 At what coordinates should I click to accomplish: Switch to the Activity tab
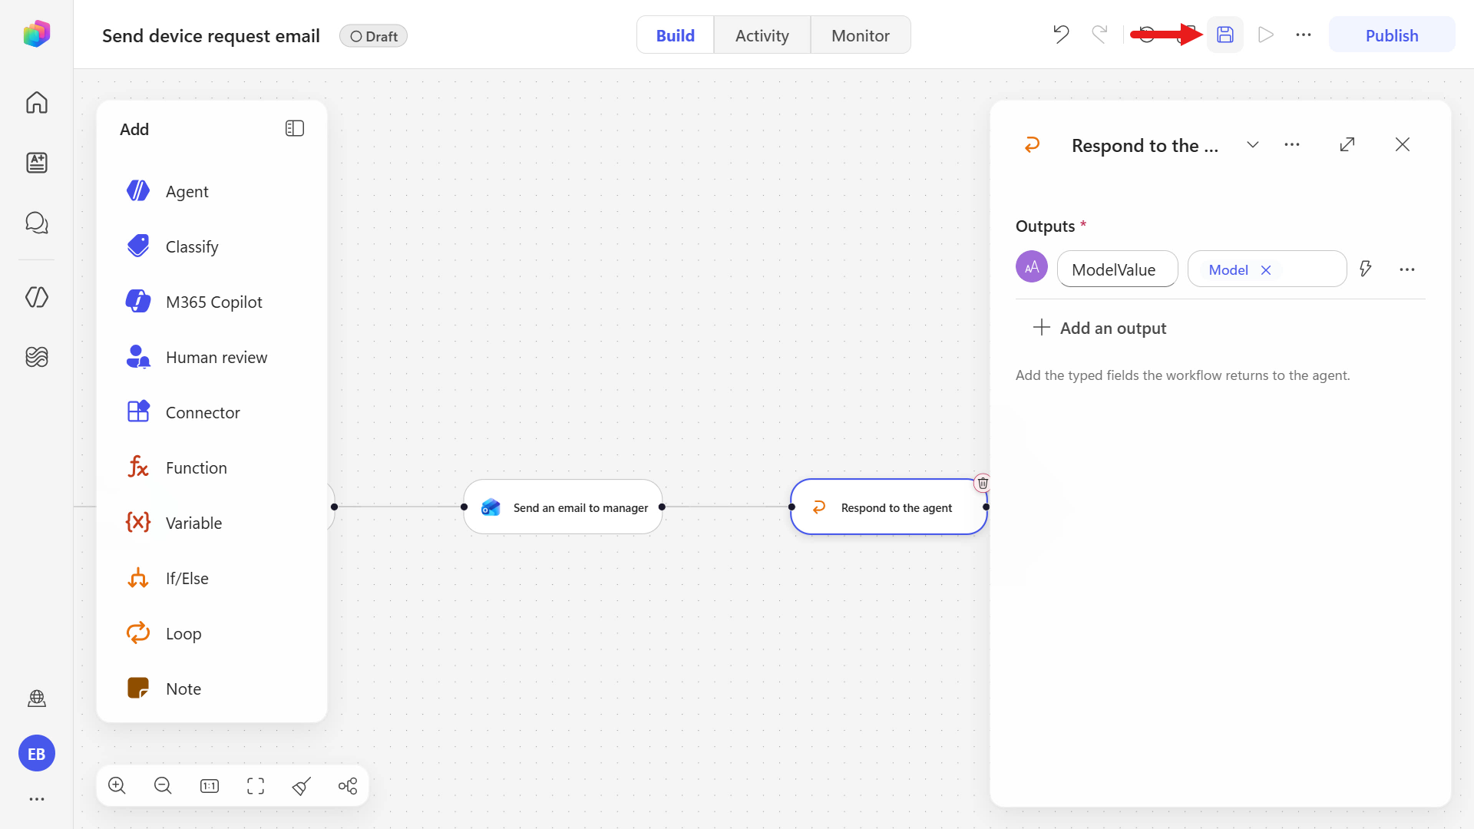tap(762, 35)
